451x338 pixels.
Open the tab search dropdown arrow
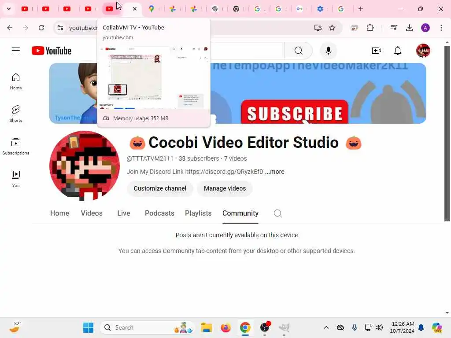pos(9,9)
